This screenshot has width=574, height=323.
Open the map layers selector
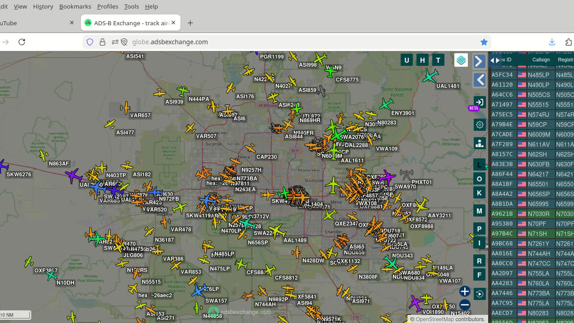click(x=461, y=60)
